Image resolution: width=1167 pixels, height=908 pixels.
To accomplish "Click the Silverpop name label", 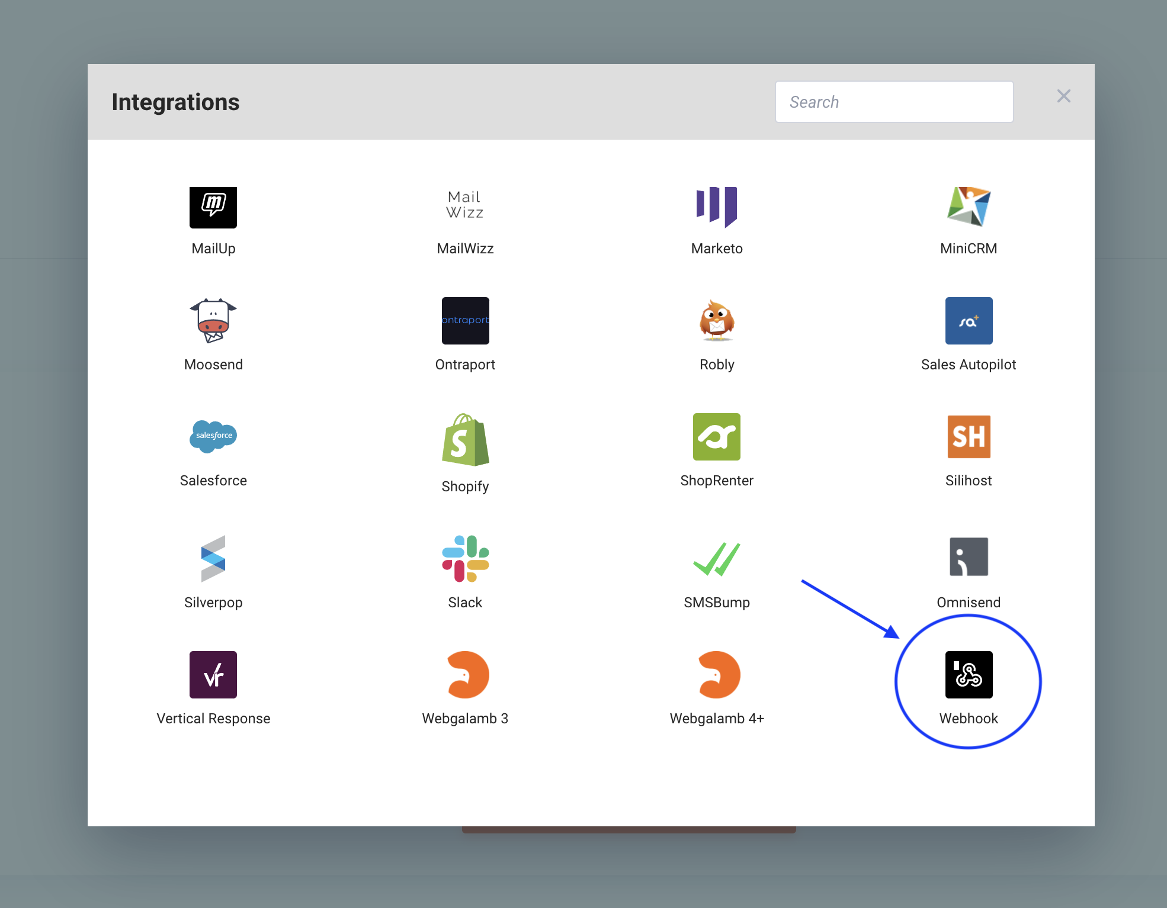I will click(x=213, y=603).
